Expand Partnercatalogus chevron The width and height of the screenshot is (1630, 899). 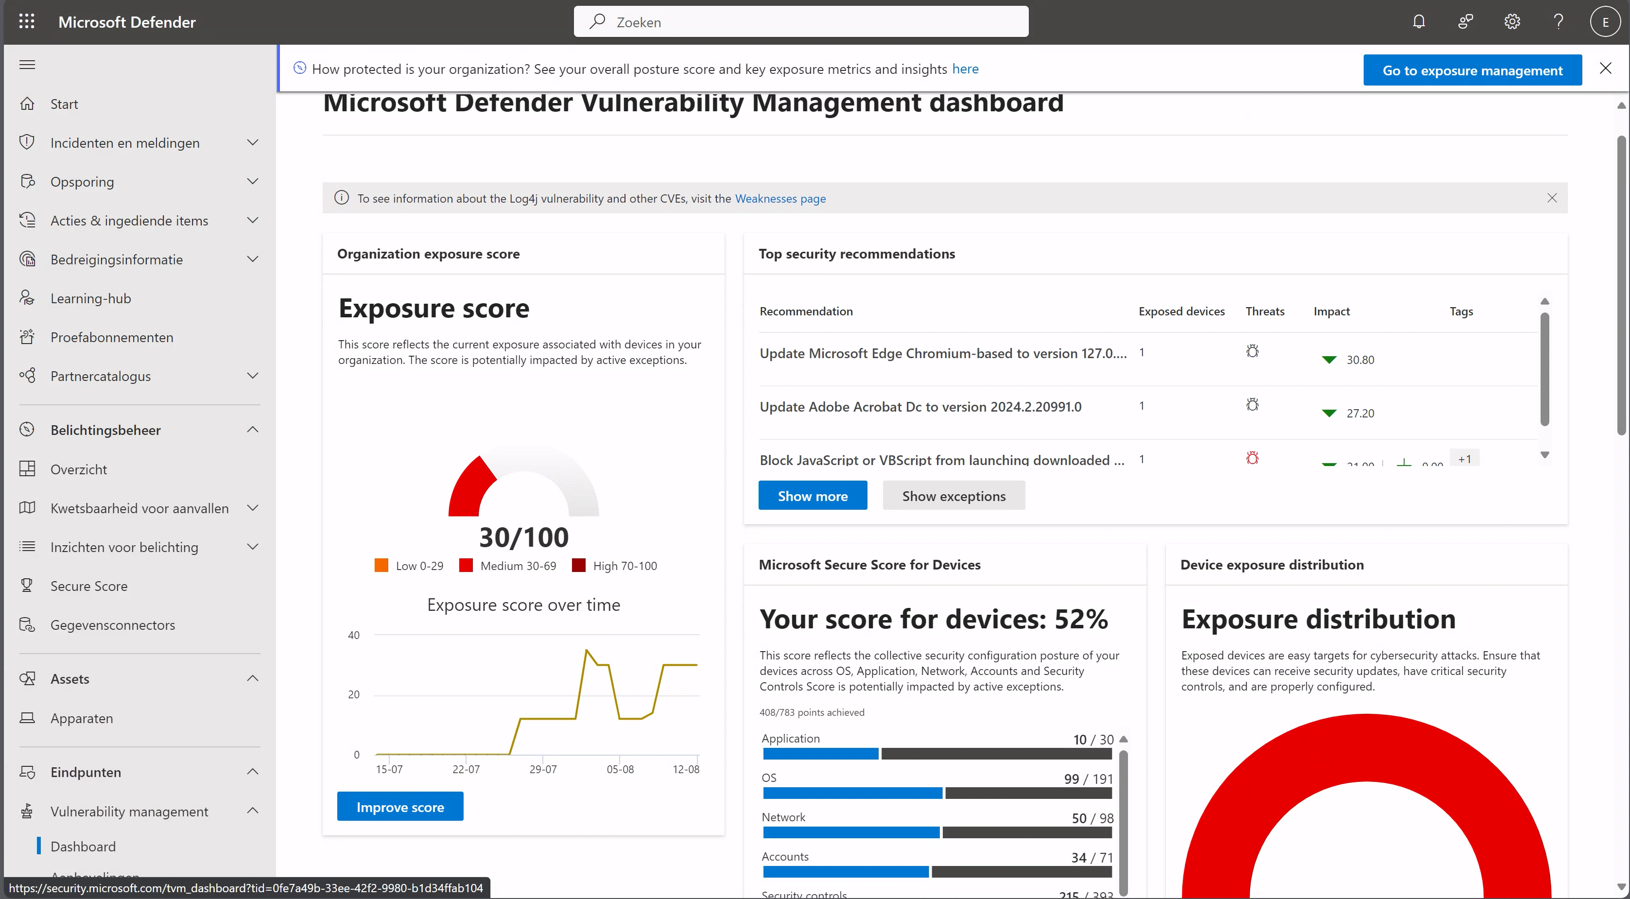point(253,376)
